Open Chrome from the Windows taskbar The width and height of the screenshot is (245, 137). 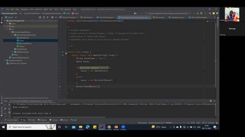click(109, 127)
